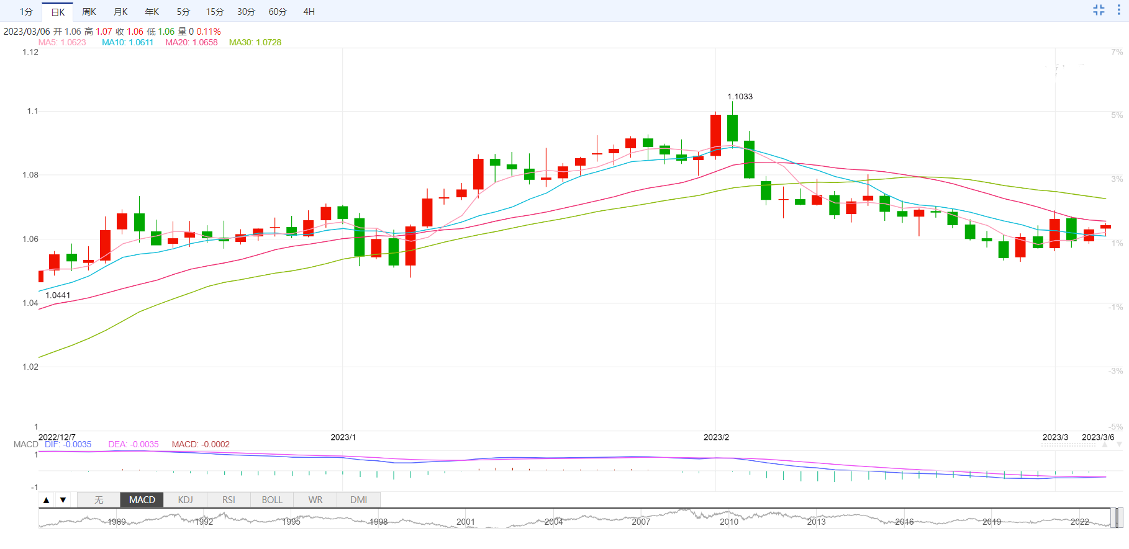Click the left range handle on the overview timeline
Image resolution: width=1129 pixels, height=549 pixels.
pyautogui.click(x=1113, y=518)
